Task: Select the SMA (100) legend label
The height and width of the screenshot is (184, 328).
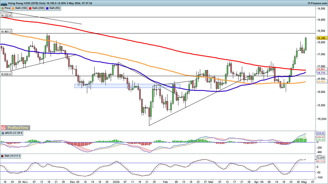Action: coord(22,8)
